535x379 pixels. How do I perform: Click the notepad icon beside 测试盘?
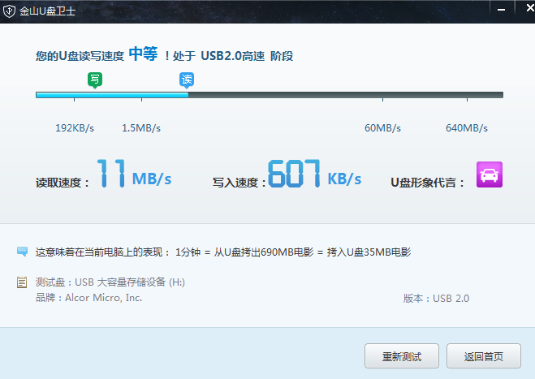(22, 282)
